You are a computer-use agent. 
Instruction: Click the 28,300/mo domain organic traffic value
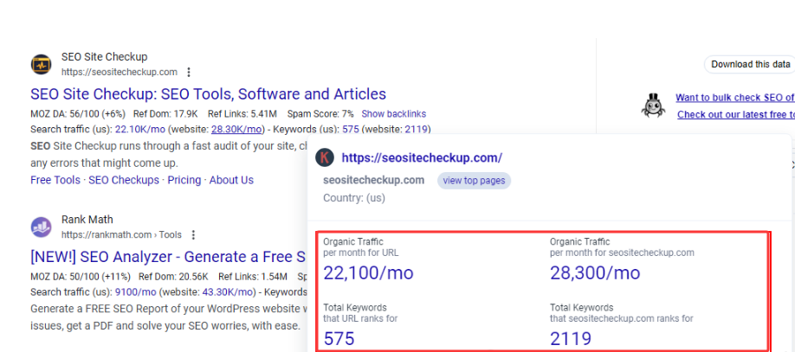click(595, 273)
